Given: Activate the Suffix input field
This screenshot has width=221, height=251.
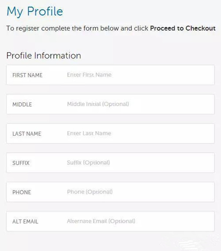Looking at the screenshot, I should tap(139, 163).
